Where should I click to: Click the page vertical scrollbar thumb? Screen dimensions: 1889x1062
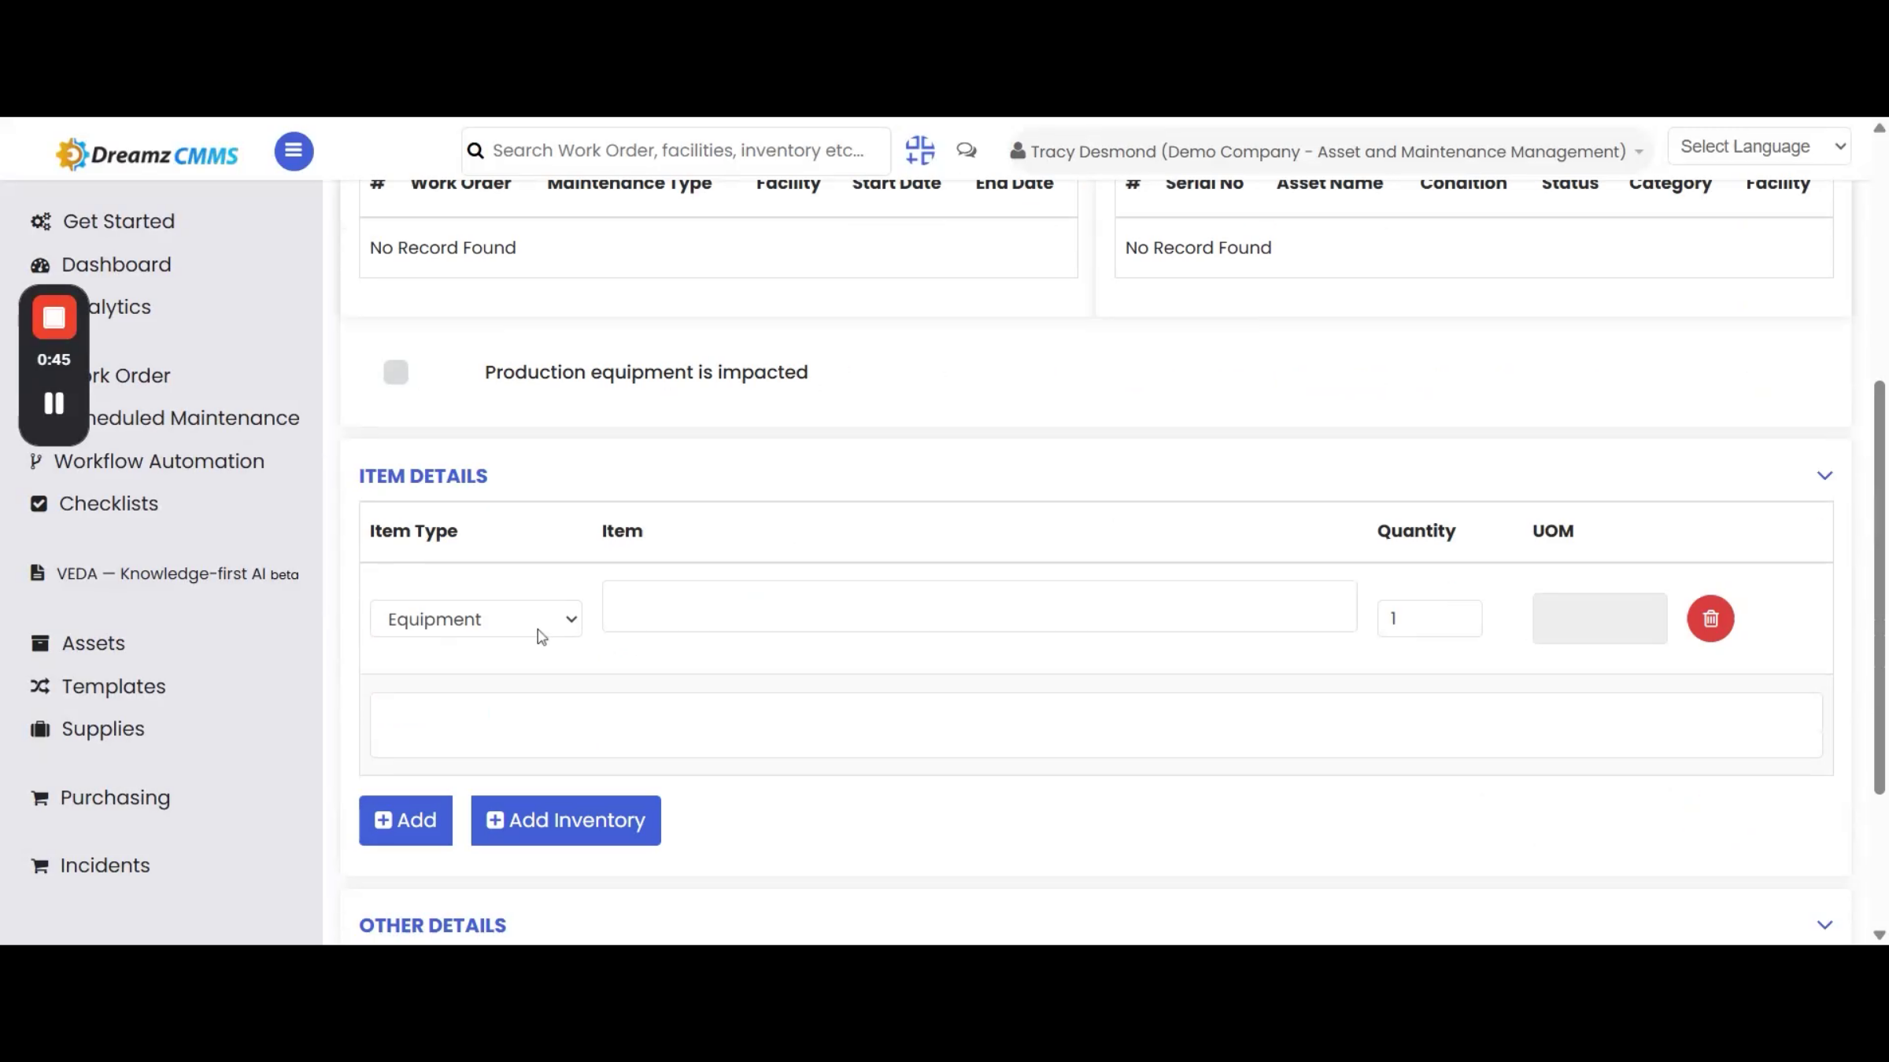(1880, 588)
